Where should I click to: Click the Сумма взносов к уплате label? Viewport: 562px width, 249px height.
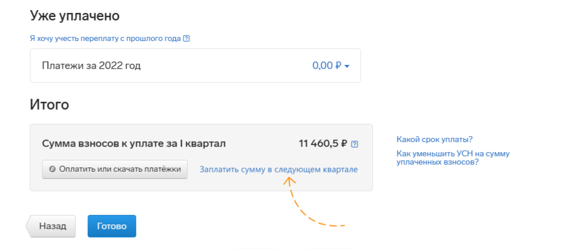tap(134, 143)
